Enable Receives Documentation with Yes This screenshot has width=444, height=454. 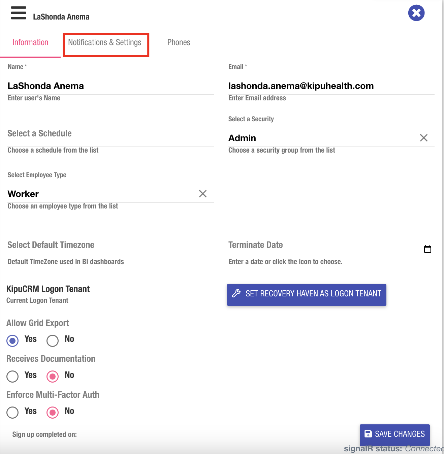pyautogui.click(x=12, y=377)
